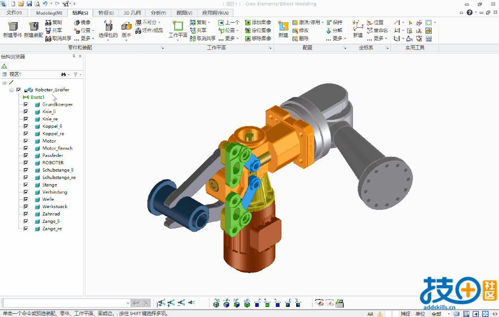Switch to the 3D 几何 tab
This screenshot has height=317, width=499.
[x=132, y=13]
